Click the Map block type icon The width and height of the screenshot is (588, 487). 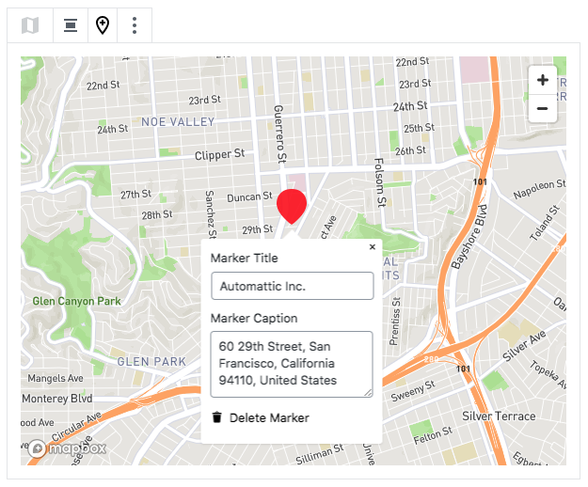(30, 25)
